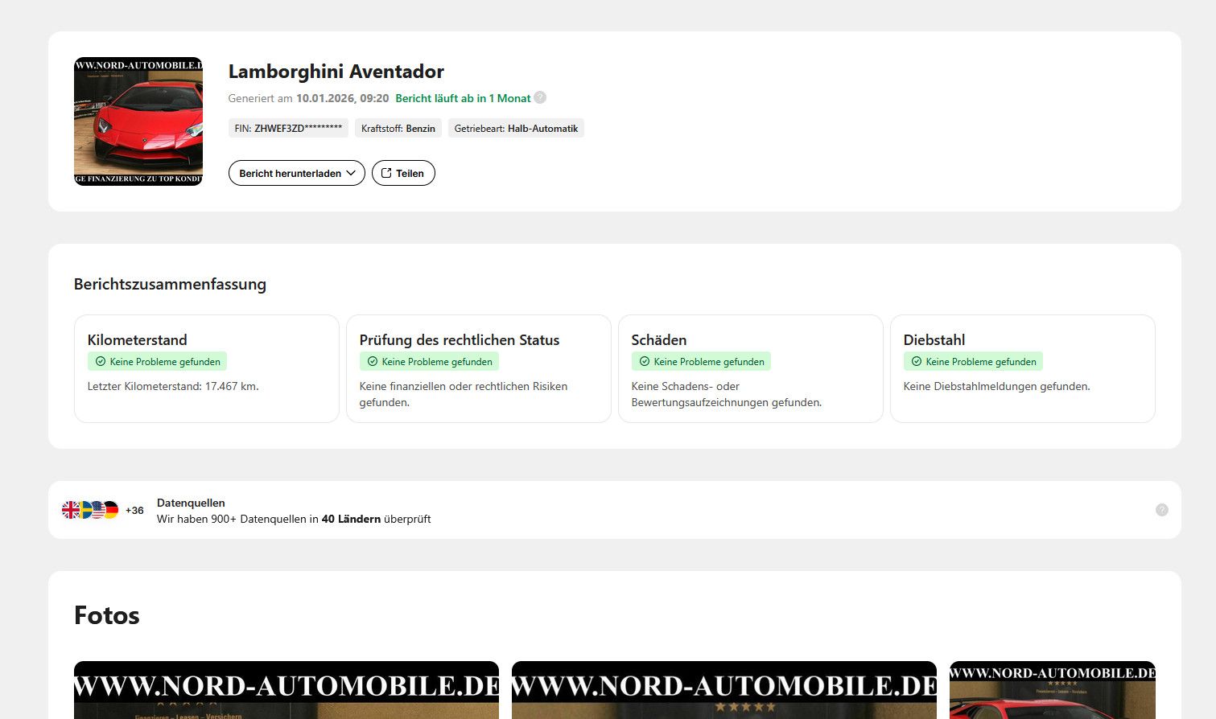
Task: Open the third photo in Fotos
Action: coord(1052,689)
